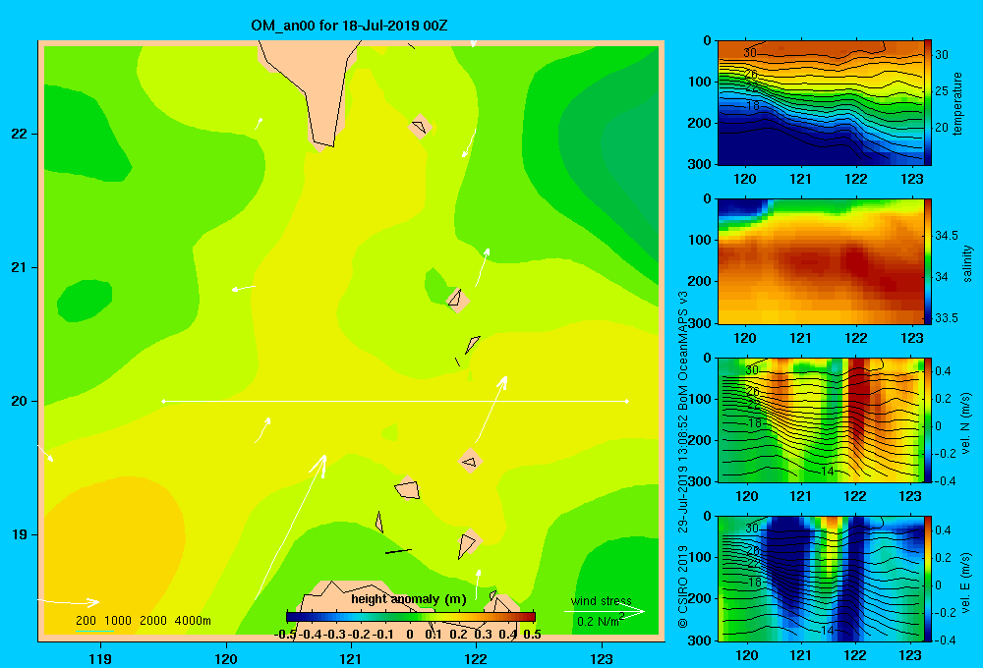Click longitude label 122 under the main map
This screenshot has height=668, width=983.
coord(477,658)
